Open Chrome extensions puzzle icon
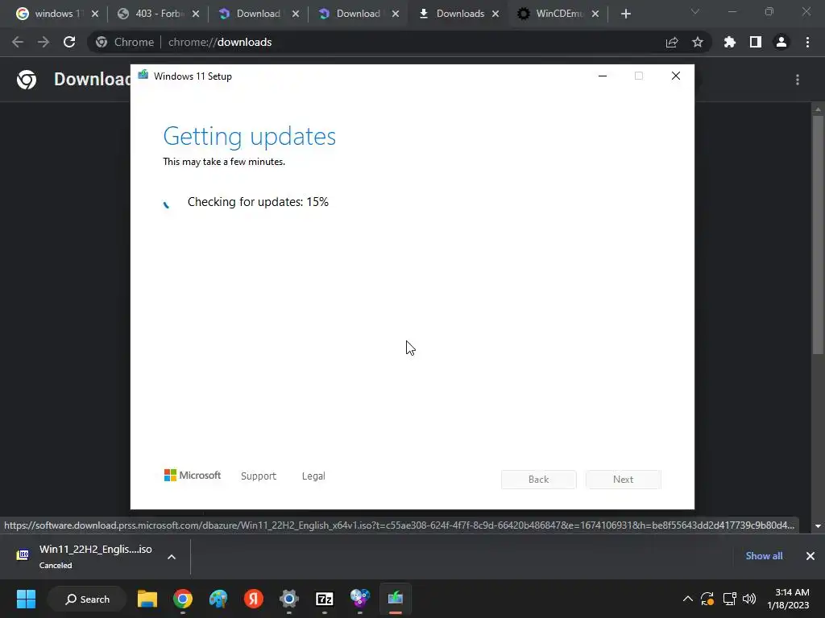 (x=730, y=42)
